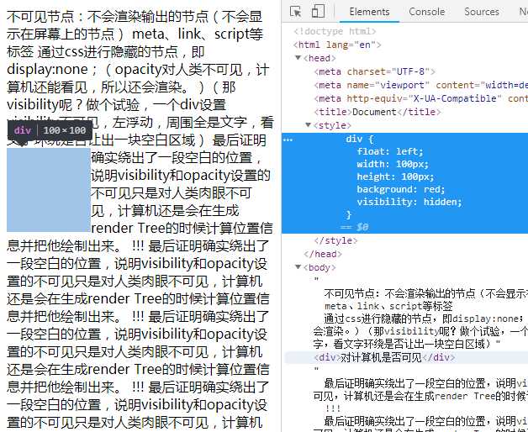Click the visibility: hidden declaration

(x=409, y=202)
